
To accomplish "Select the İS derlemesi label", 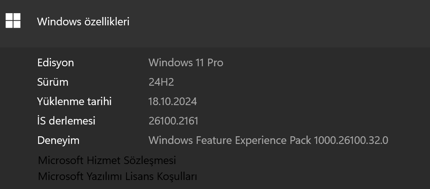I will (66, 121).
